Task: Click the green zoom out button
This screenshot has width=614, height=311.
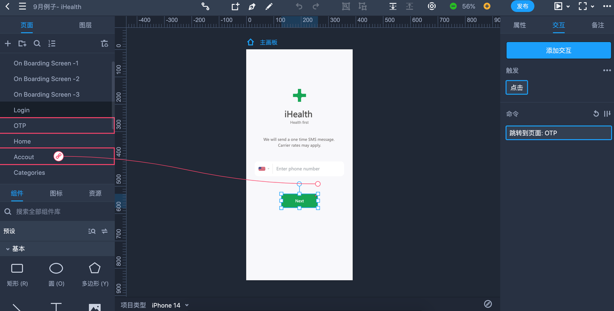Action: click(x=453, y=6)
